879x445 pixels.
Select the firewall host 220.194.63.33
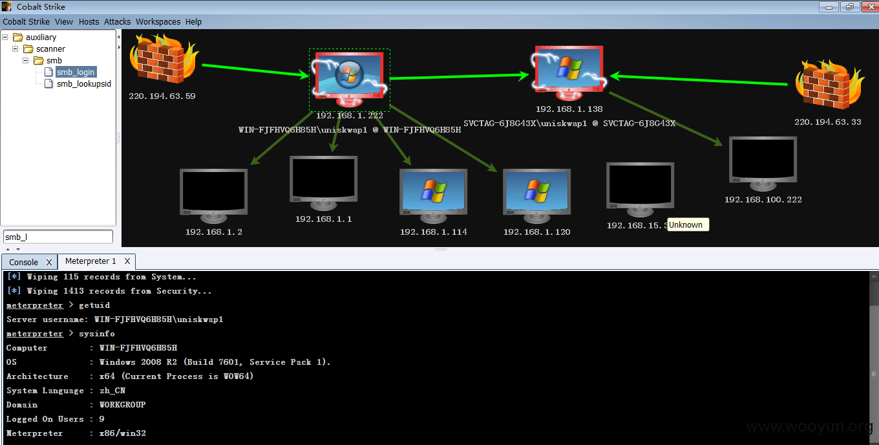tap(829, 84)
